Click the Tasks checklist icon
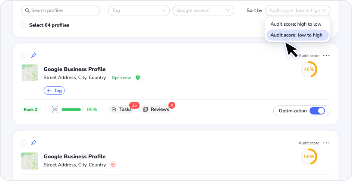The image size is (352, 181). [114, 109]
